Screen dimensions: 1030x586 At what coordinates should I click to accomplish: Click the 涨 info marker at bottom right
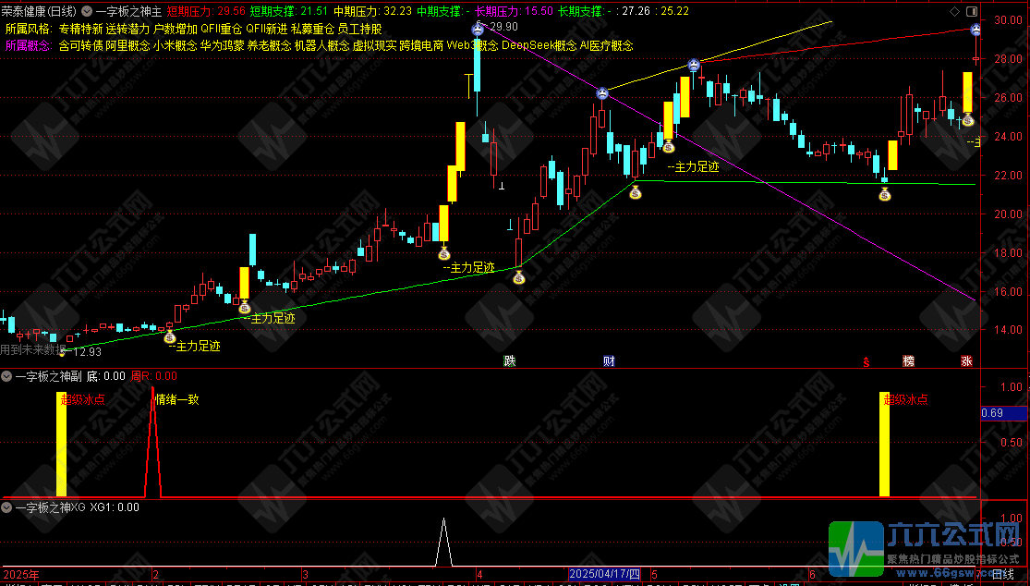(967, 360)
